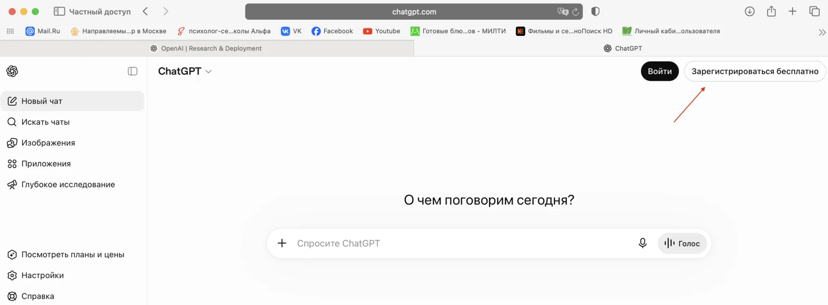Open the Facebook bookmark
828x305 pixels.
point(332,31)
